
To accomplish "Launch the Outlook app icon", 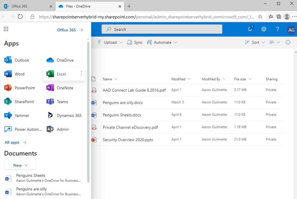I will [x=8, y=60].
